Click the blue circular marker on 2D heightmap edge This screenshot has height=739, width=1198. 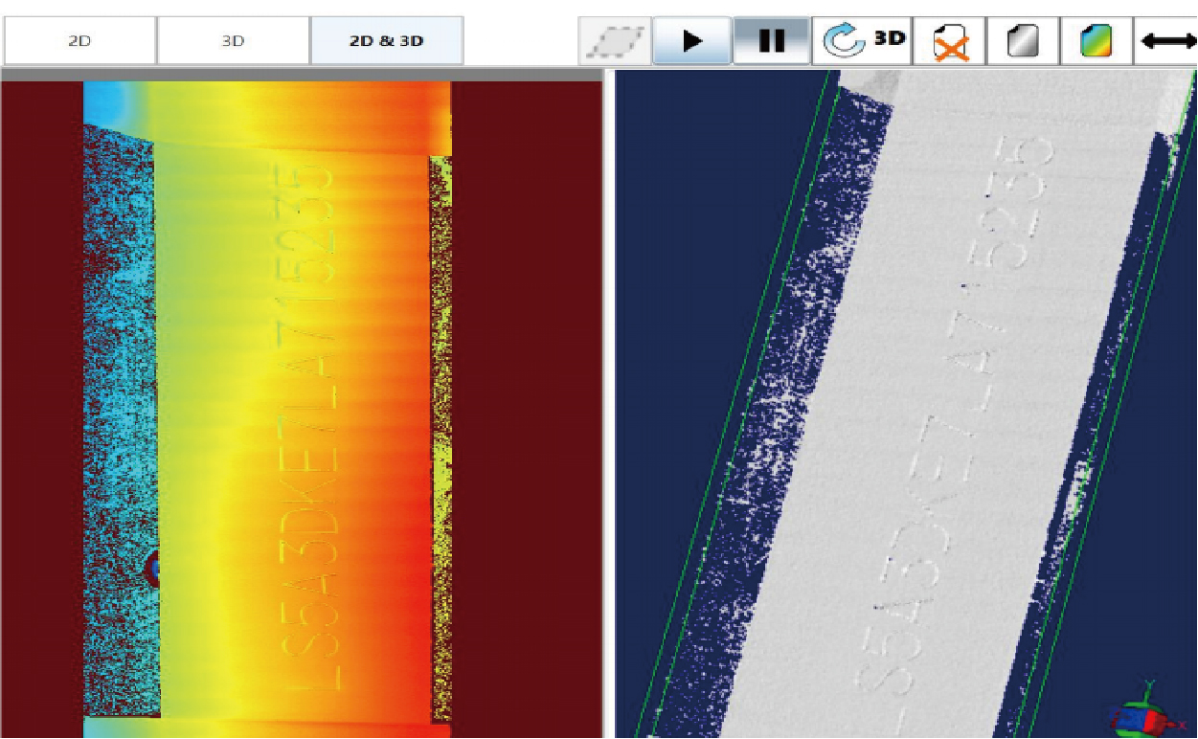(x=151, y=569)
